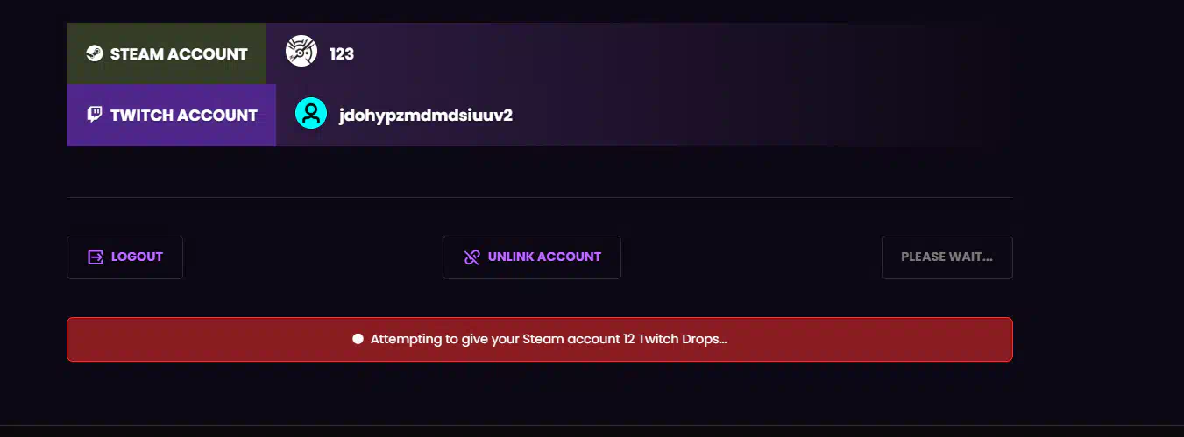Select the Steam profile avatar image

pos(301,51)
